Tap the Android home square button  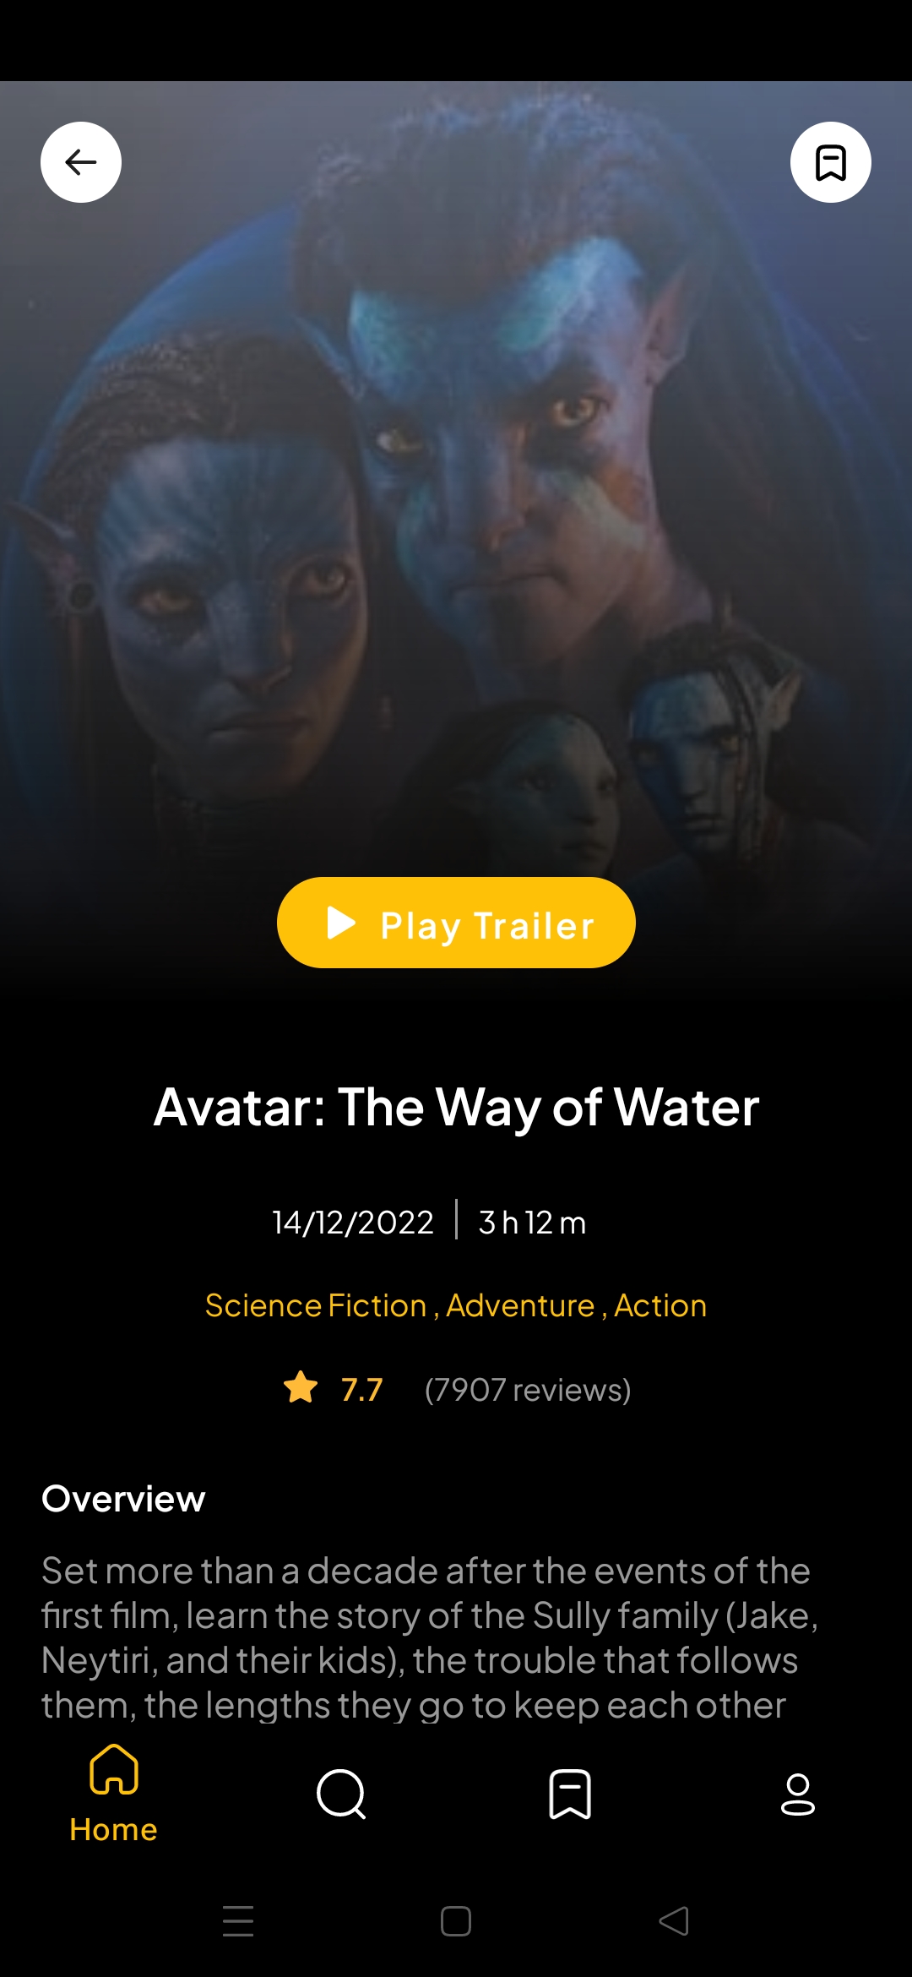[456, 1921]
